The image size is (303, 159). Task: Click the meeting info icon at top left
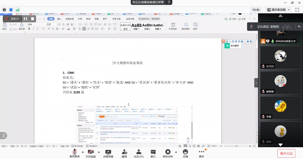tap(5, 10)
